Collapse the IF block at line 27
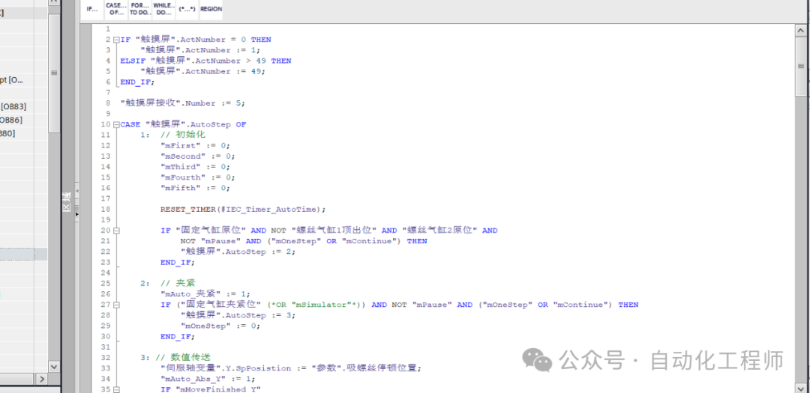The width and height of the screenshot is (810, 393). tap(116, 305)
